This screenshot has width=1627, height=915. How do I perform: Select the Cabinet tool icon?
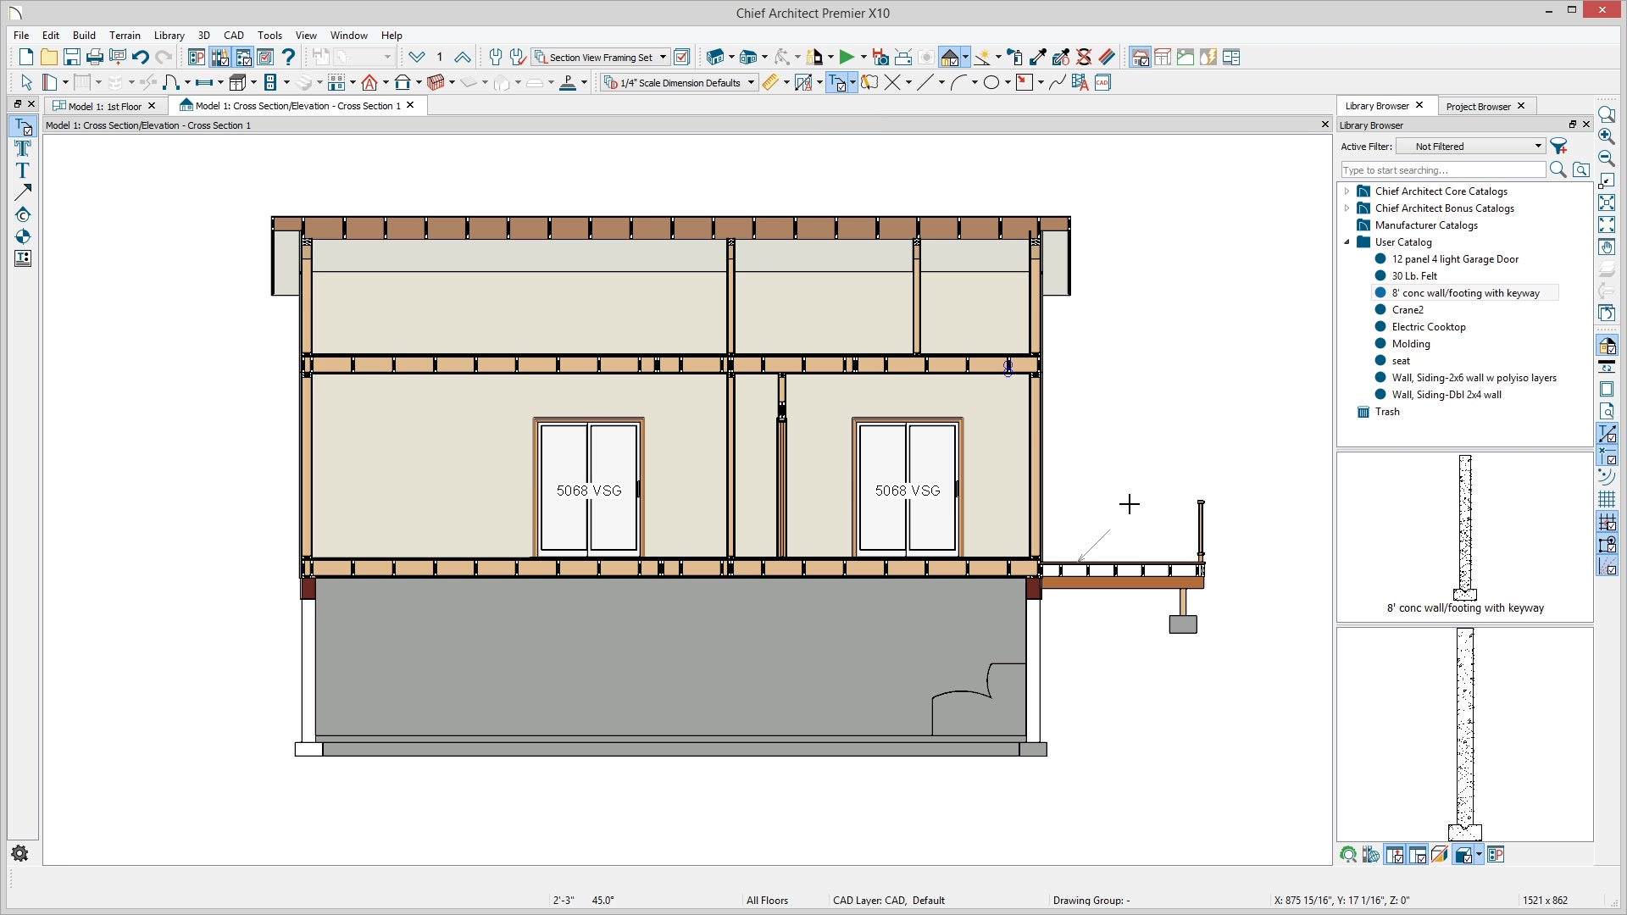tap(238, 82)
